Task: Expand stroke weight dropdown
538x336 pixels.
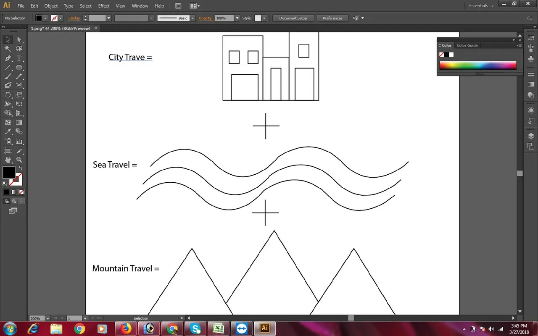Action: (108, 18)
